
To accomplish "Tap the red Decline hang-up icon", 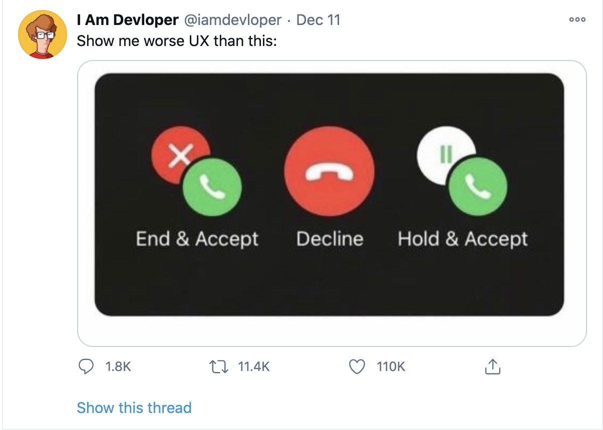I will 329,171.
